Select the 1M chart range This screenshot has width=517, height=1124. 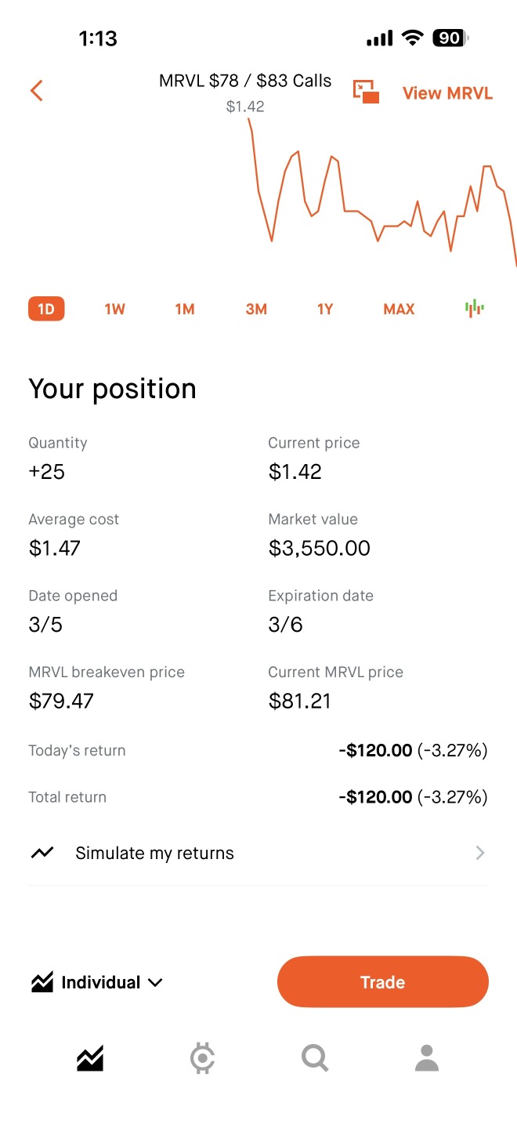pyautogui.click(x=185, y=309)
